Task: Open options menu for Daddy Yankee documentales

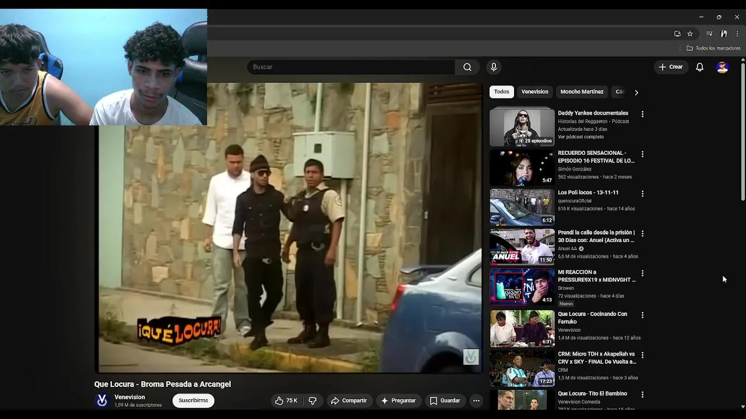Action: point(642,114)
